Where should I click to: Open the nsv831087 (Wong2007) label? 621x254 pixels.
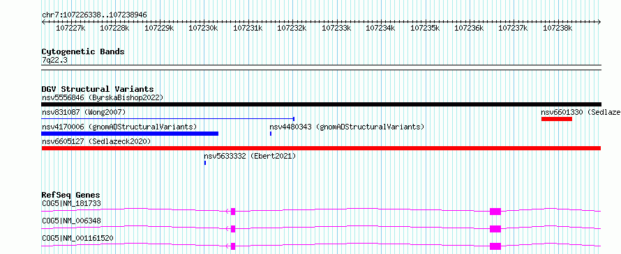click(84, 112)
